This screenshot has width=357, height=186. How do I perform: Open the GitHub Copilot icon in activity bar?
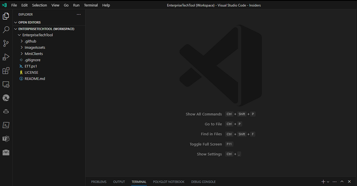6,111
